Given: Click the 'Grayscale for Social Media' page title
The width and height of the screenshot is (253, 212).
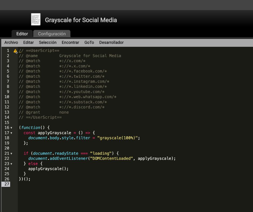Looking at the screenshot, I should (81, 20).
